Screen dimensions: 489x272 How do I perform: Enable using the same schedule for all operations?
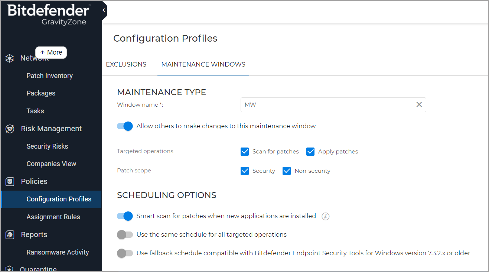click(125, 234)
